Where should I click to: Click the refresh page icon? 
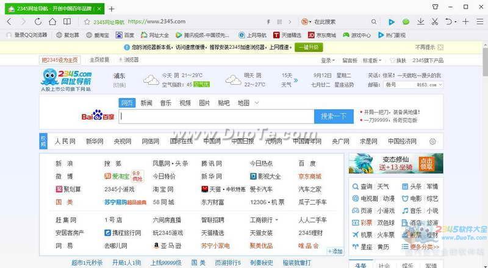[x=38, y=22]
